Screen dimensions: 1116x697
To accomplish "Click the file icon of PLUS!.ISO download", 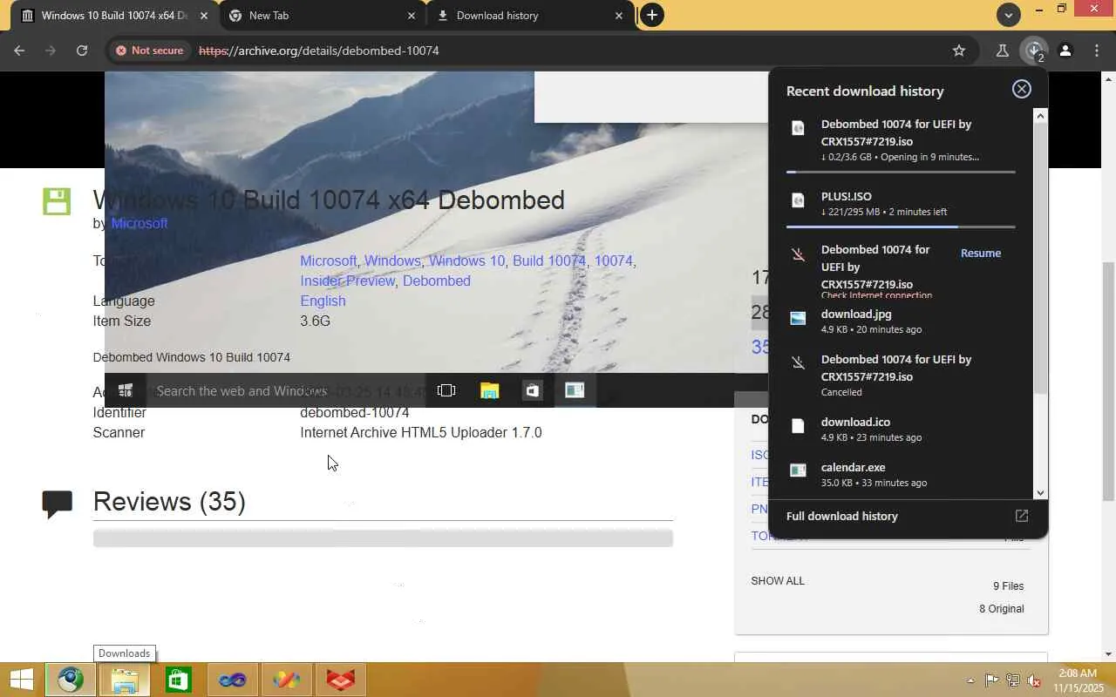I will pos(798,200).
